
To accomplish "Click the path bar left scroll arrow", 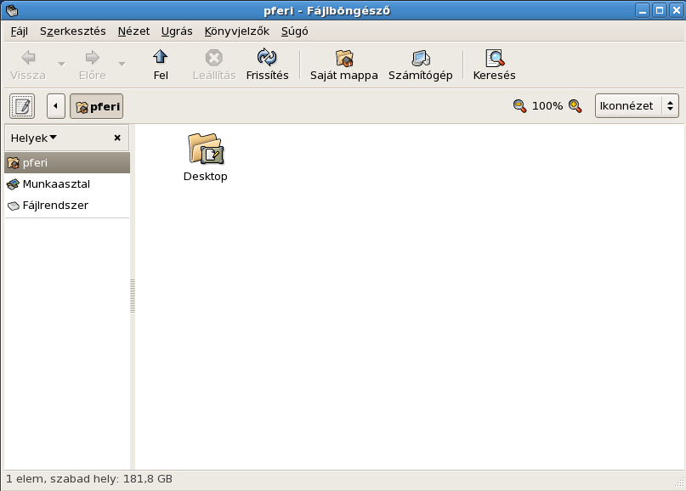I will tap(55, 106).
